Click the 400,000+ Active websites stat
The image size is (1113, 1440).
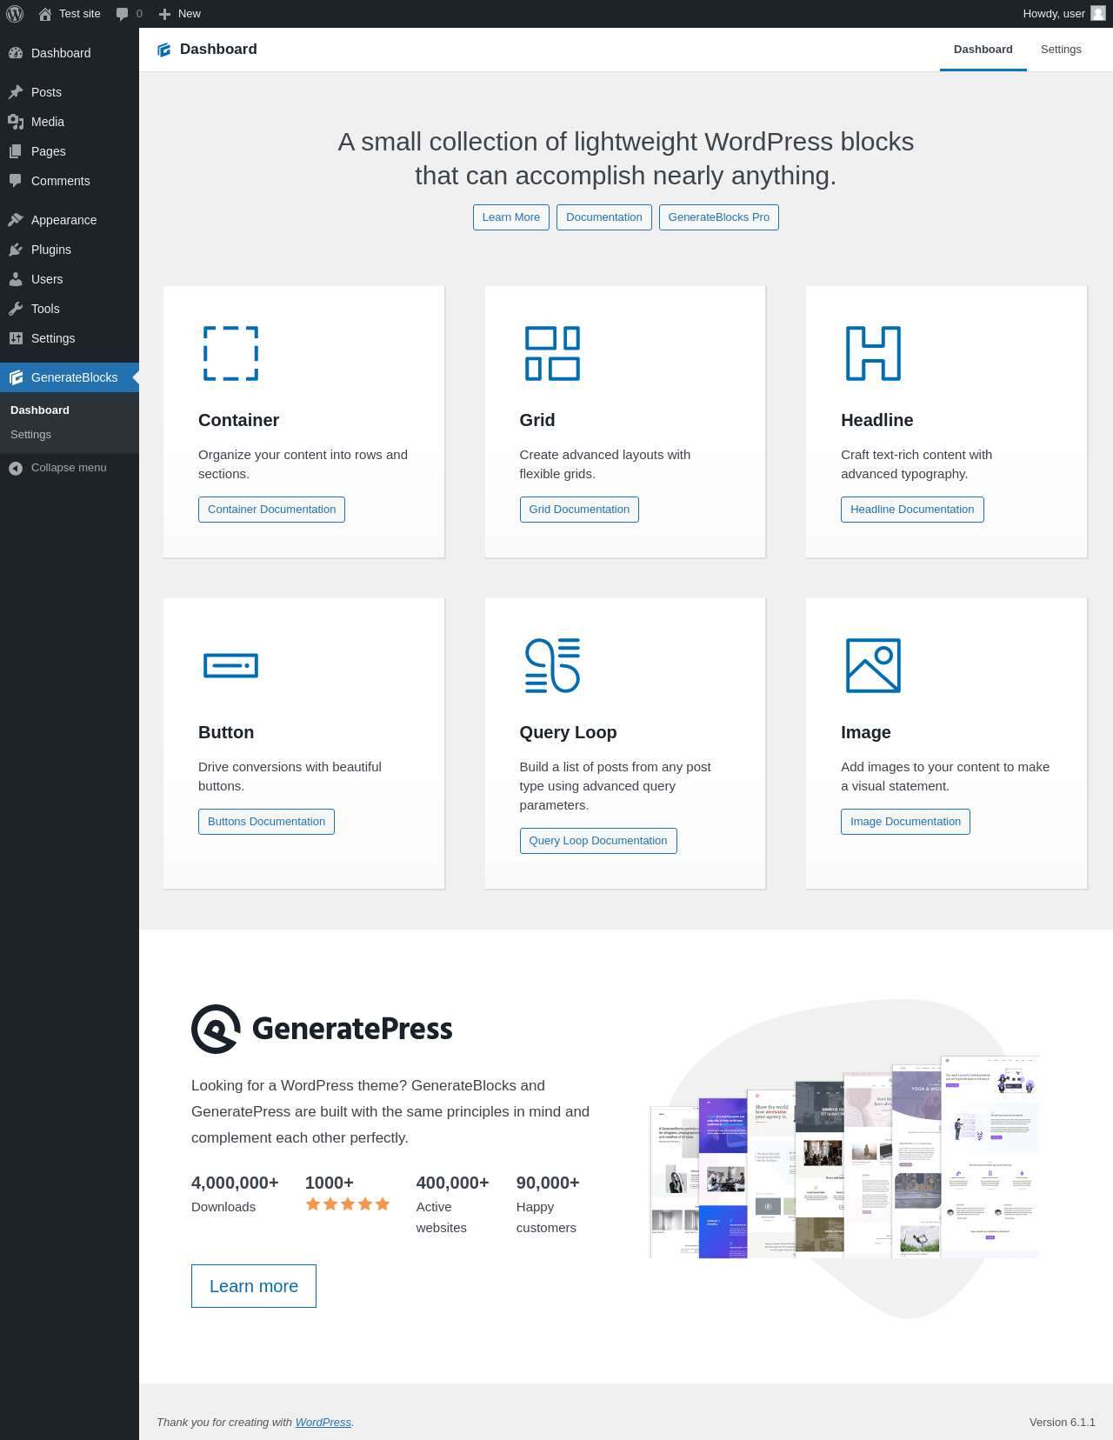click(x=452, y=1204)
